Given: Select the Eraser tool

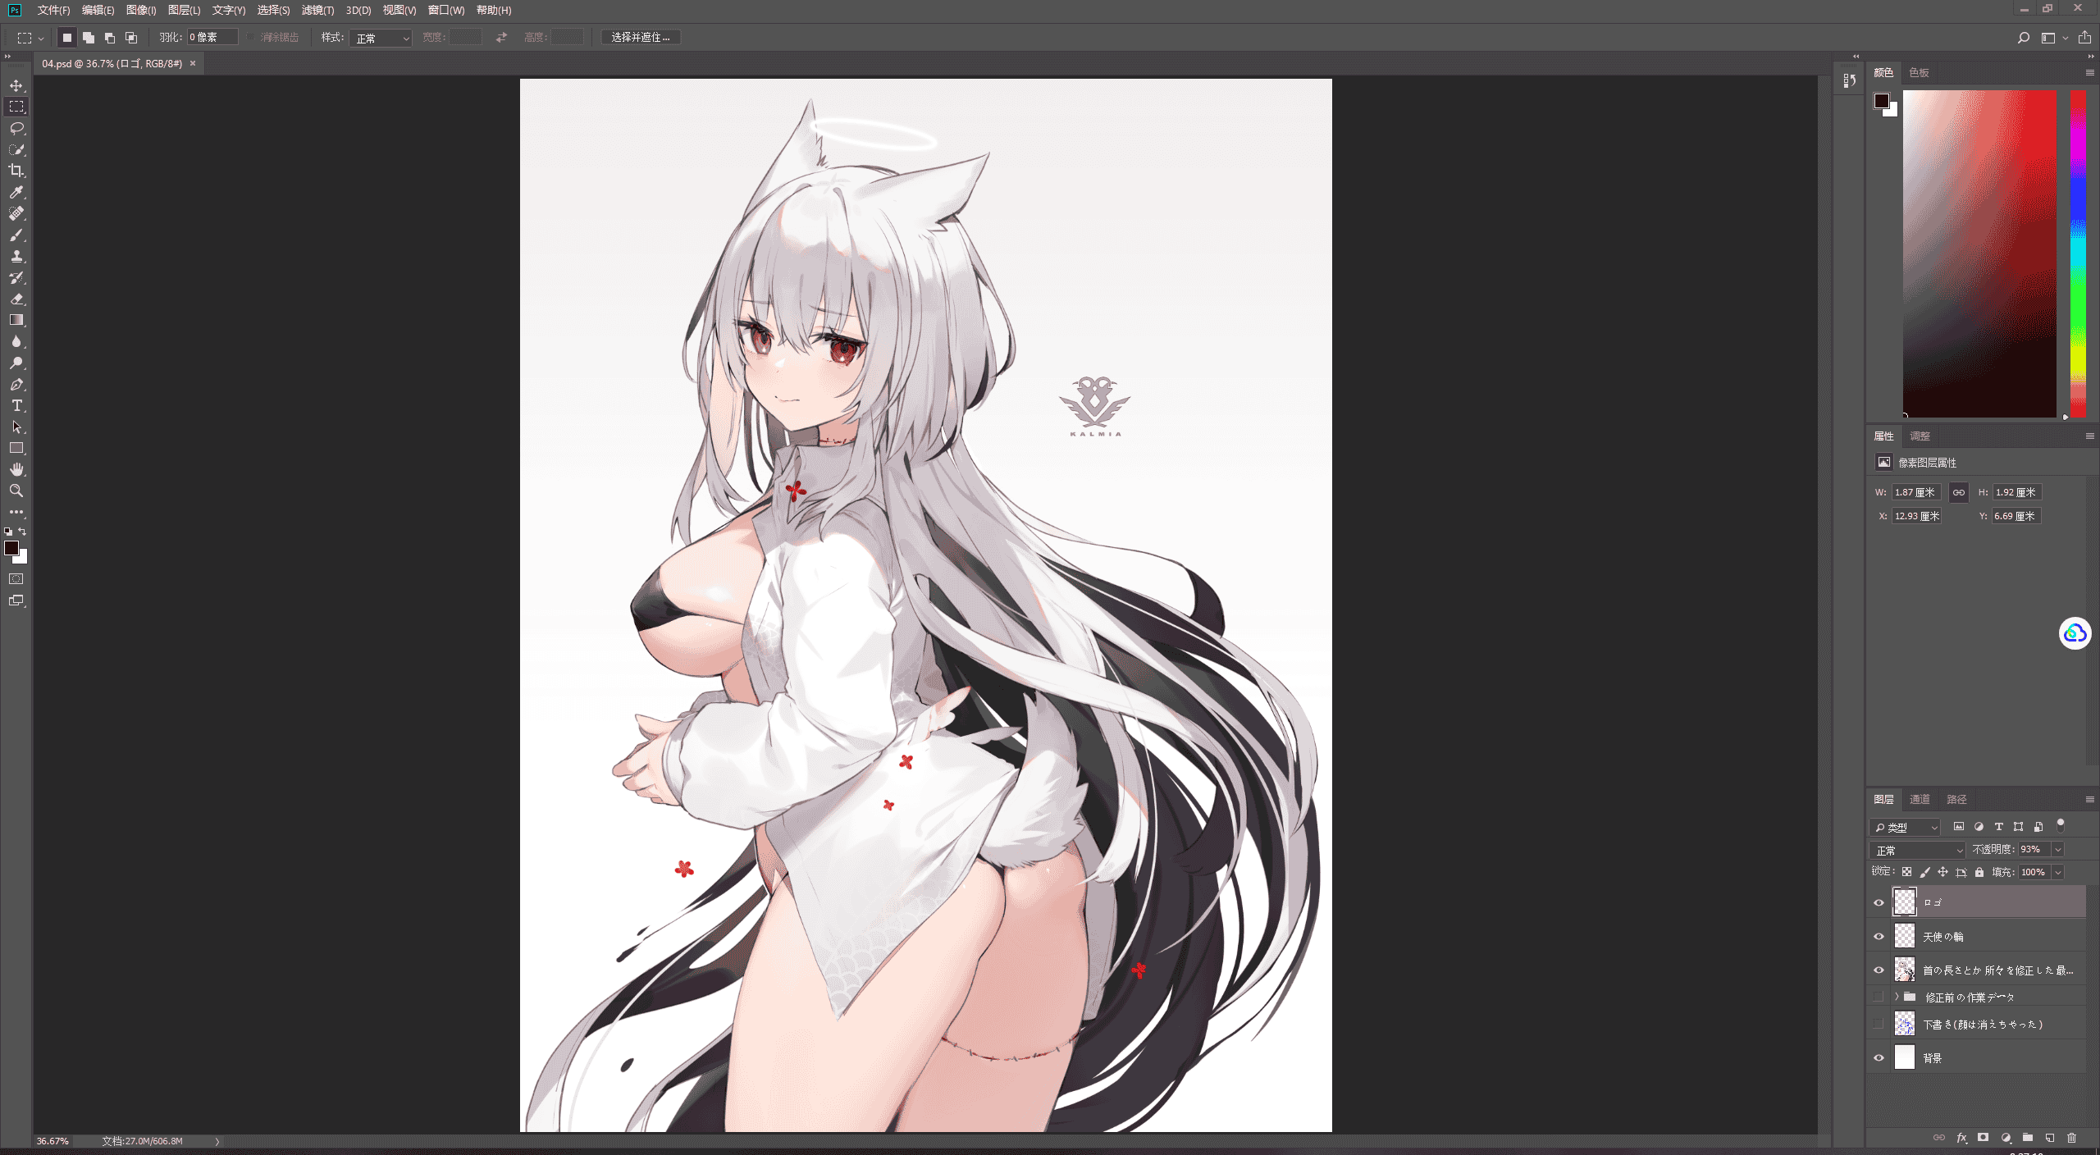Looking at the screenshot, I should click(16, 299).
